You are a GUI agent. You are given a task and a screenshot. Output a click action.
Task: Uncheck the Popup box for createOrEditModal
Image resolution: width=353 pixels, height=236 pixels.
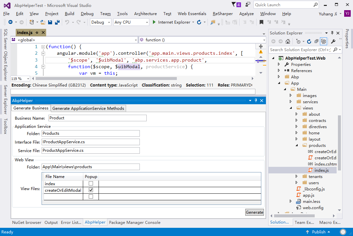coord(91,190)
